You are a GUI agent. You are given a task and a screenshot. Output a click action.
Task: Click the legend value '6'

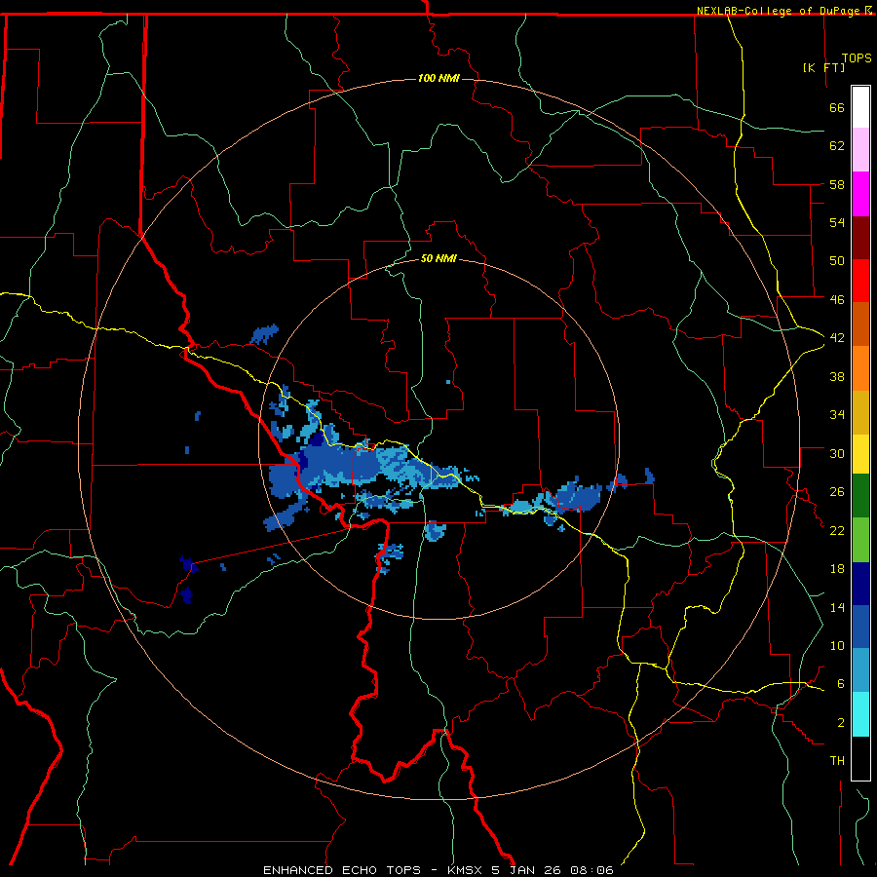841,684
